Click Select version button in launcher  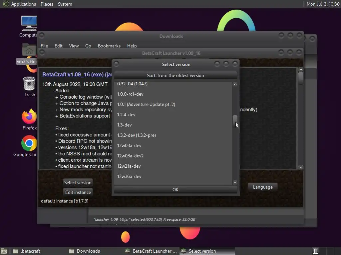[78, 183]
